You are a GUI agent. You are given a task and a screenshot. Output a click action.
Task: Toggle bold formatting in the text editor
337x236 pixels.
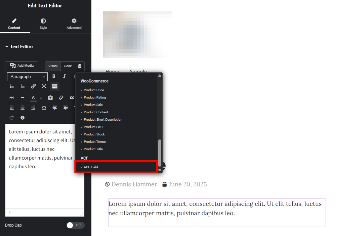click(54, 76)
